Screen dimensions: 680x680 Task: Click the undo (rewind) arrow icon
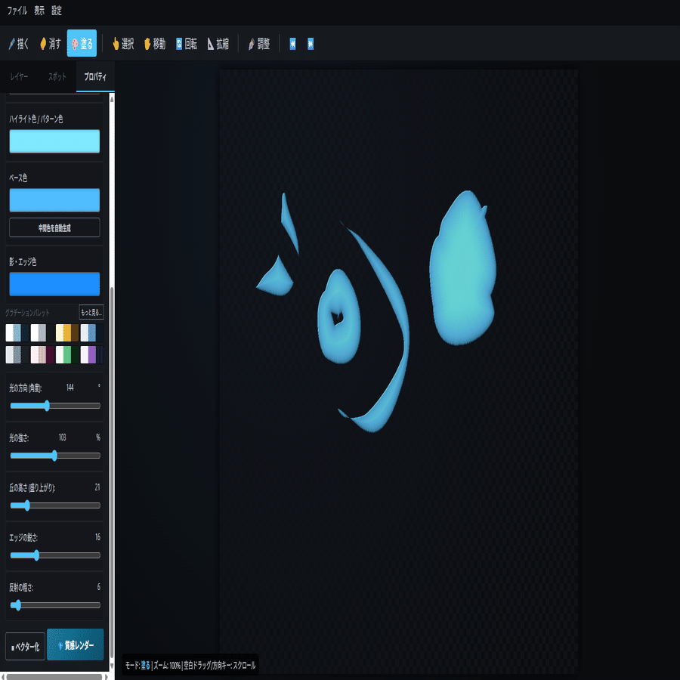292,44
